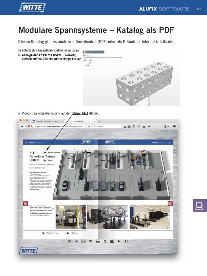The height and width of the screenshot is (276, 207).
Task: Play FTS Enden video arrow
Action: coord(45,160)
